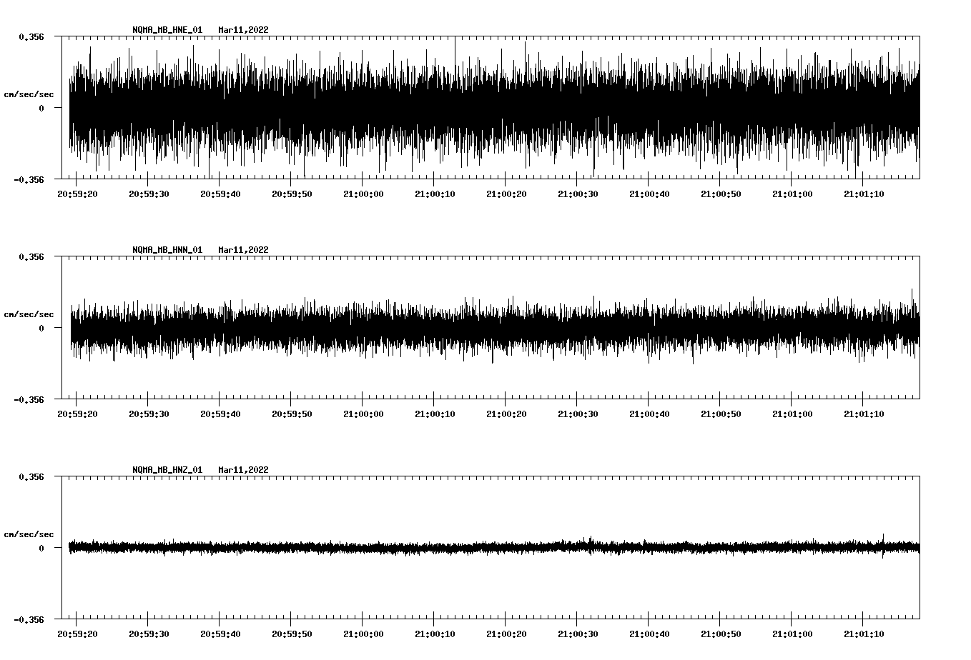The image size is (971, 660).
Task: Click the 21:00:20 time label under HNZ plot
Action: click(506, 634)
